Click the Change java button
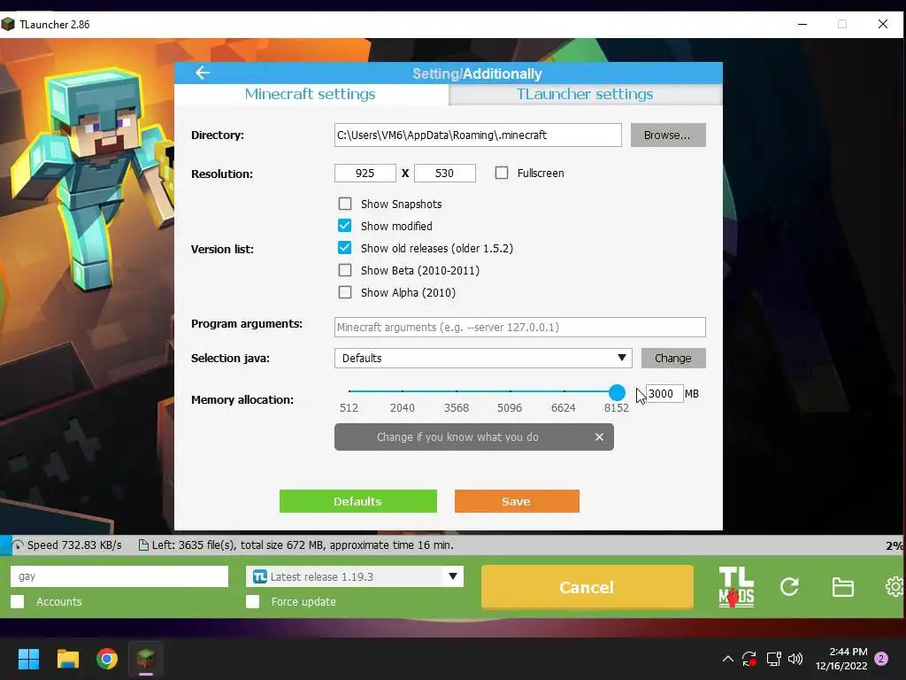 click(x=673, y=358)
